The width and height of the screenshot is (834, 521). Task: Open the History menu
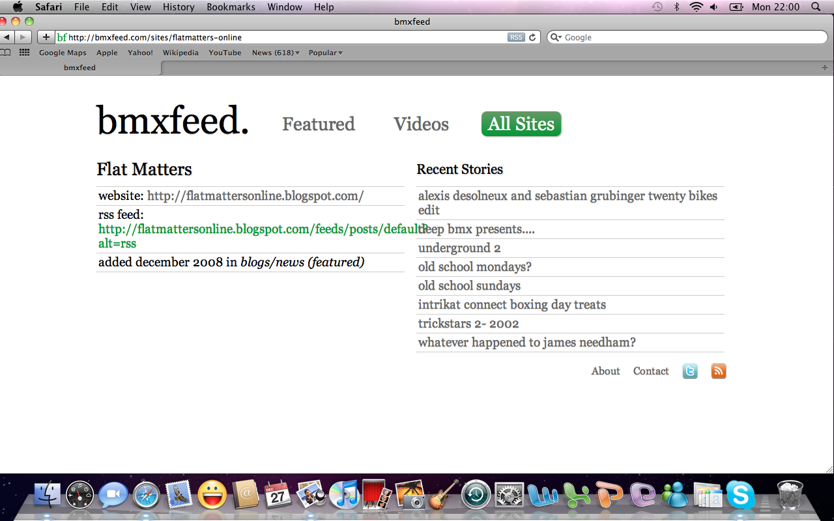(x=179, y=7)
